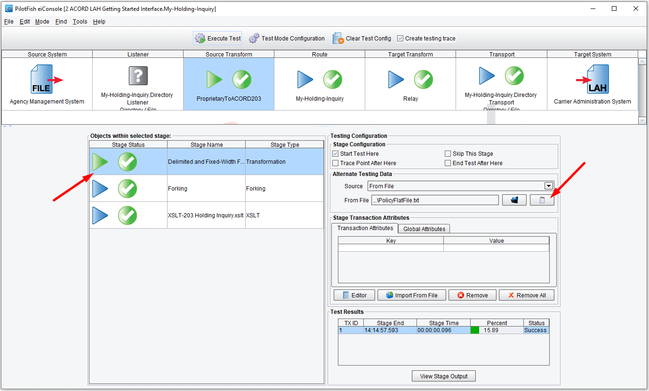This screenshot has height=391, width=649.
Task: Open the Find menu
Action: pyautogui.click(x=61, y=22)
